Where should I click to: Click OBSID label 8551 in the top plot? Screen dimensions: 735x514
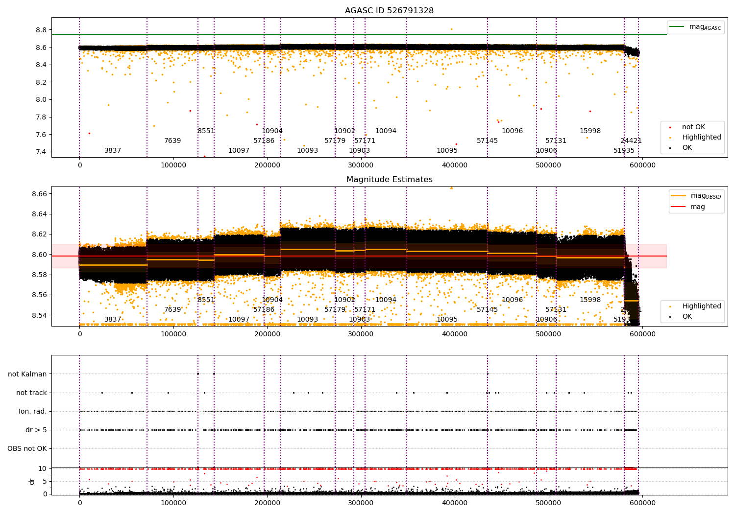coord(206,131)
